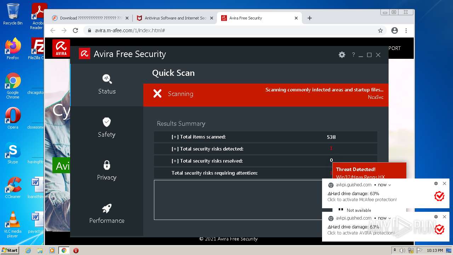The width and height of the screenshot is (453, 255).
Task: Click the Avira logo in the dialog title
Action: (85, 54)
